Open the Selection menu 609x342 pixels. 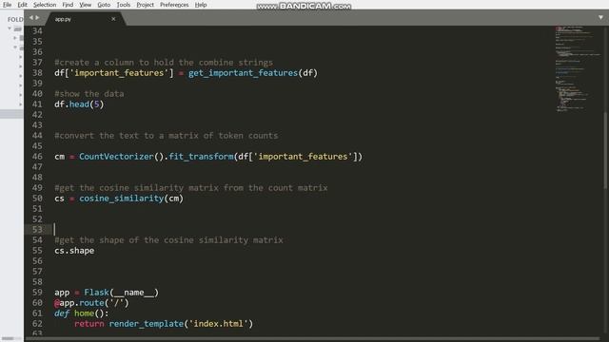click(x=45, y=5)
